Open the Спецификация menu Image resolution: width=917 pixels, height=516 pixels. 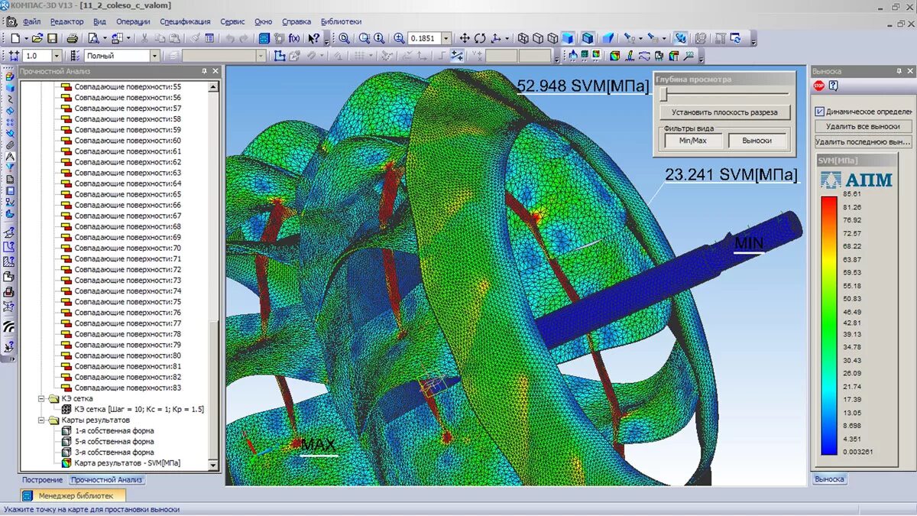coord(185,22)
